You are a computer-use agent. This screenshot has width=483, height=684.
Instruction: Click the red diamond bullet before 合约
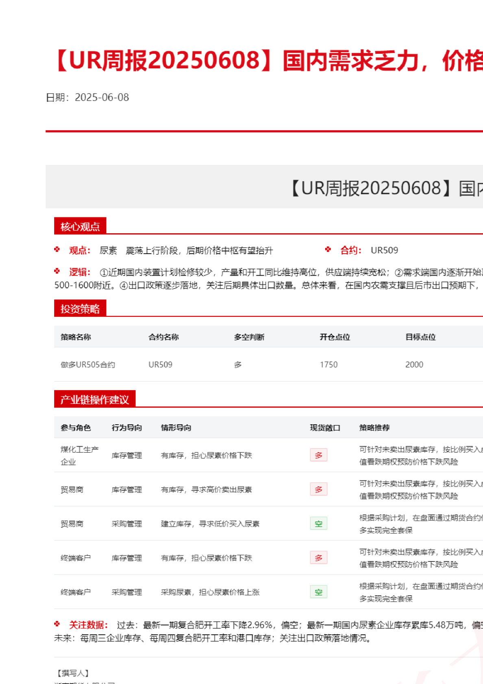(x=328, y=250)
